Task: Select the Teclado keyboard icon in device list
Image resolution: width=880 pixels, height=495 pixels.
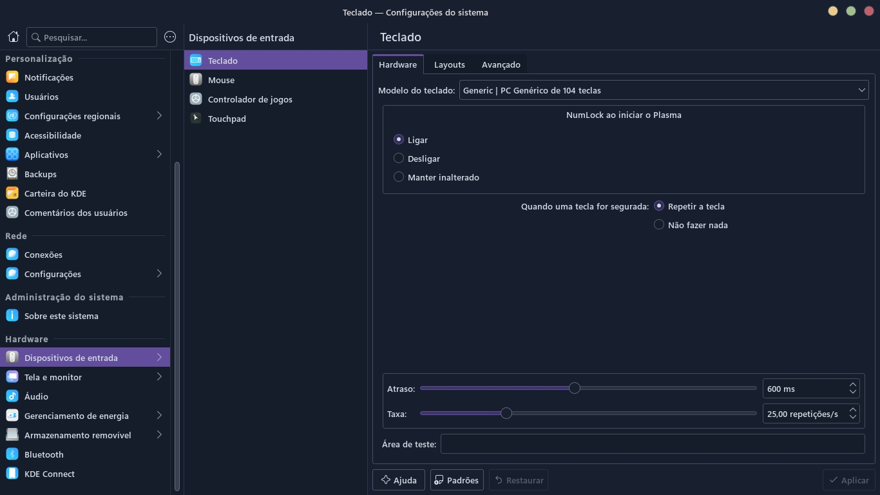Action: coord(196,61)
